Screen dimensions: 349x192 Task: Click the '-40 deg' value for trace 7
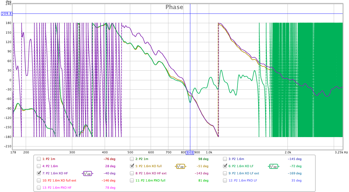109,173
